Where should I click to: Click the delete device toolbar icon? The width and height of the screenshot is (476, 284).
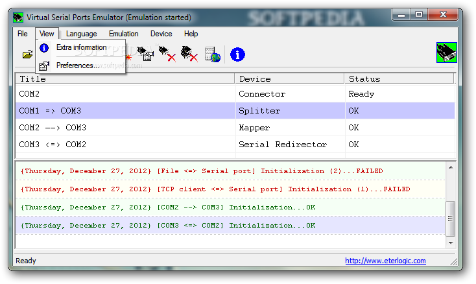(x=167, y=54)
